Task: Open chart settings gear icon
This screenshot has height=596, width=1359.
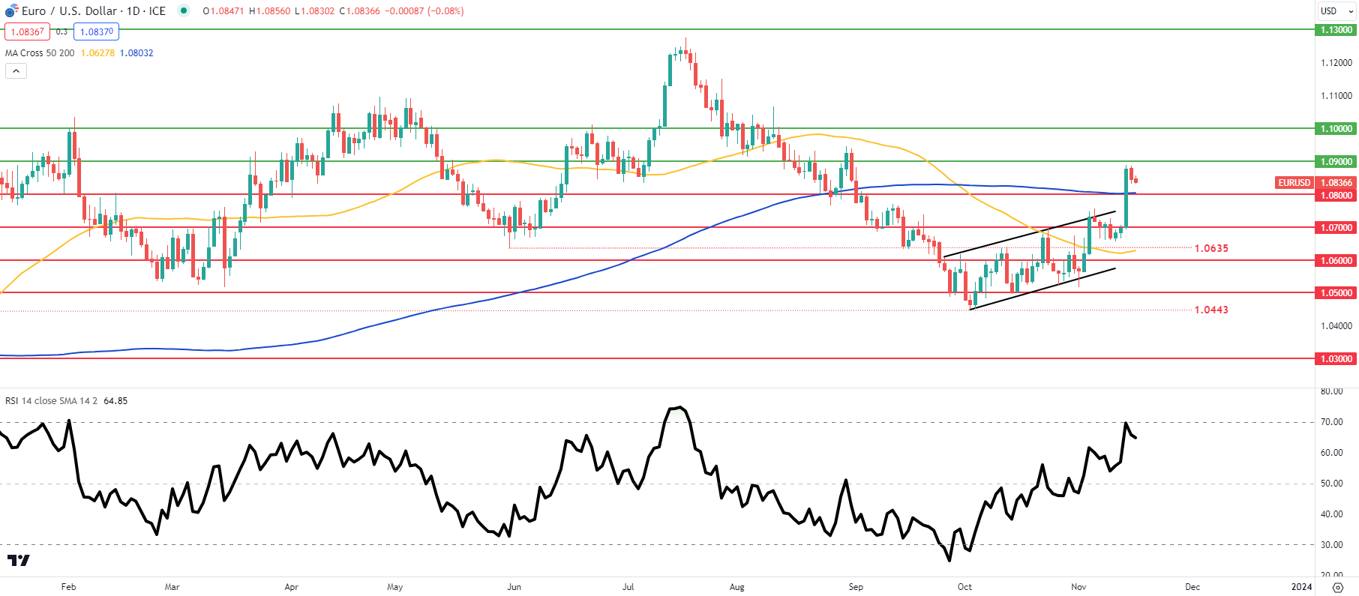Action: (1337, 587)
